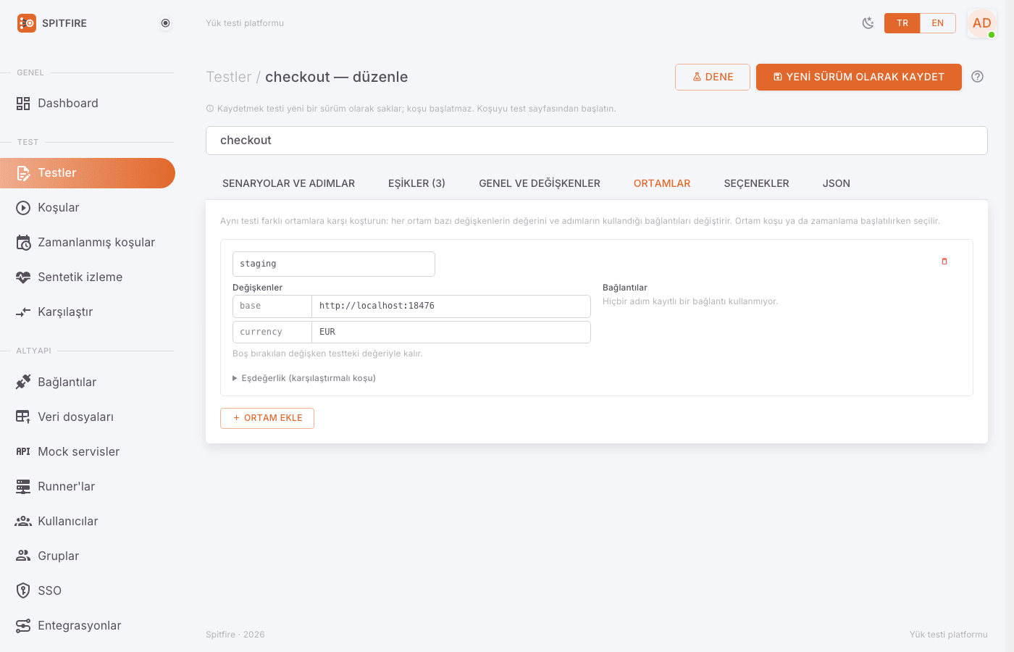Screen dimensions: 1014x652
Task: Focus the checkout test name field
Action: click(597, 141)
